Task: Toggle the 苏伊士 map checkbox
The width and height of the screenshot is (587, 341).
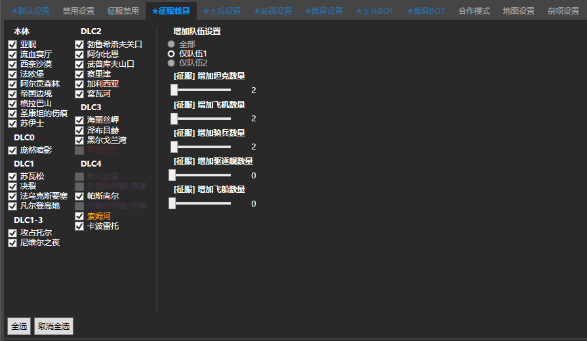Action: [x=12, y=123]
